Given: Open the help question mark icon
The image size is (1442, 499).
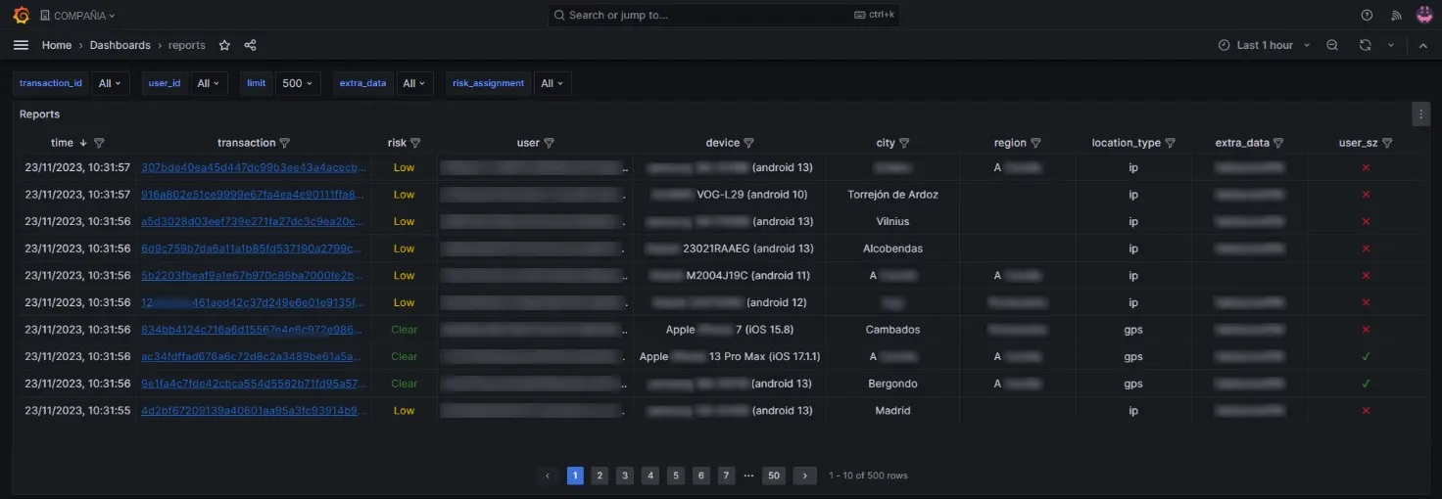Looking at the screenshot, I should [x=1367, y=15].
